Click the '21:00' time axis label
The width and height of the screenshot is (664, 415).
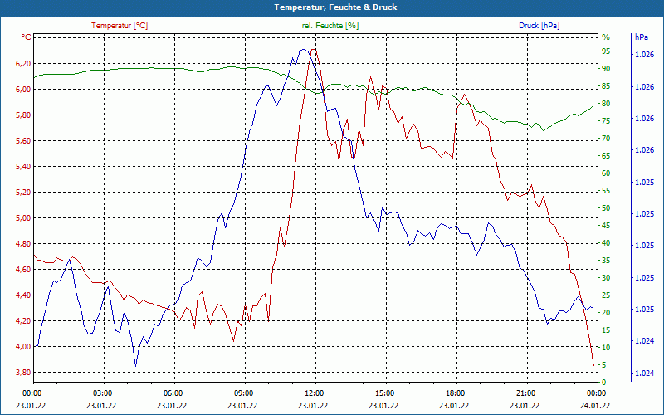525,393
